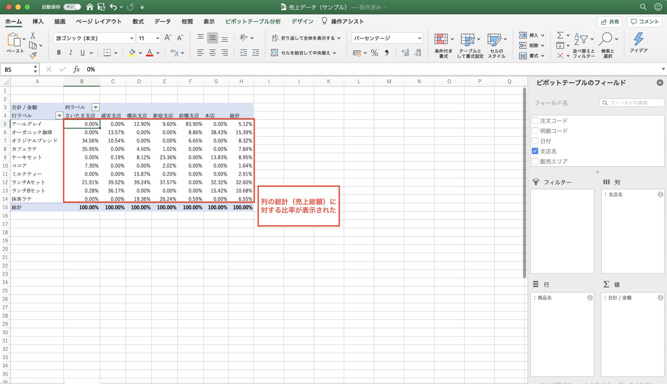Click the 共有 share button

click(x=610, y=22)
